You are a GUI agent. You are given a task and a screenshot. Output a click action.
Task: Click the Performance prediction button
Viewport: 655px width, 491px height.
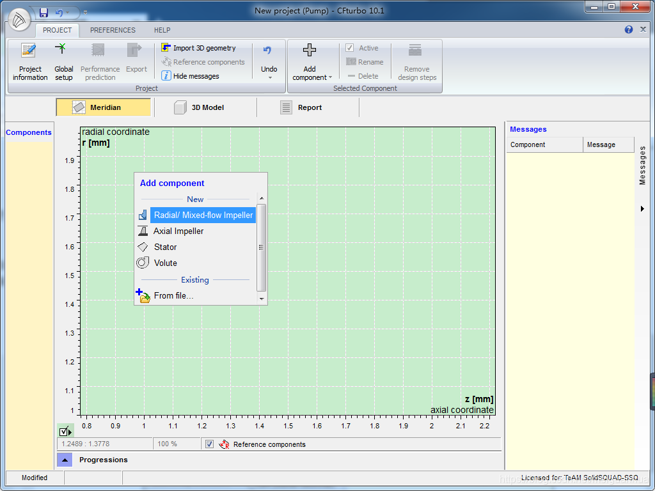click(100, 62)
